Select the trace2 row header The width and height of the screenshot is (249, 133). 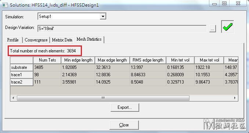[22, 82]
